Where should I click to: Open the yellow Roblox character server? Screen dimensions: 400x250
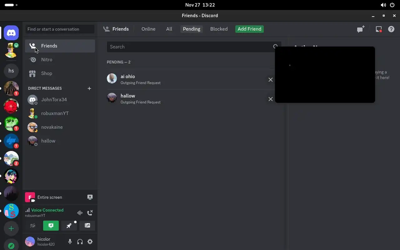click(x=11, y=50)
